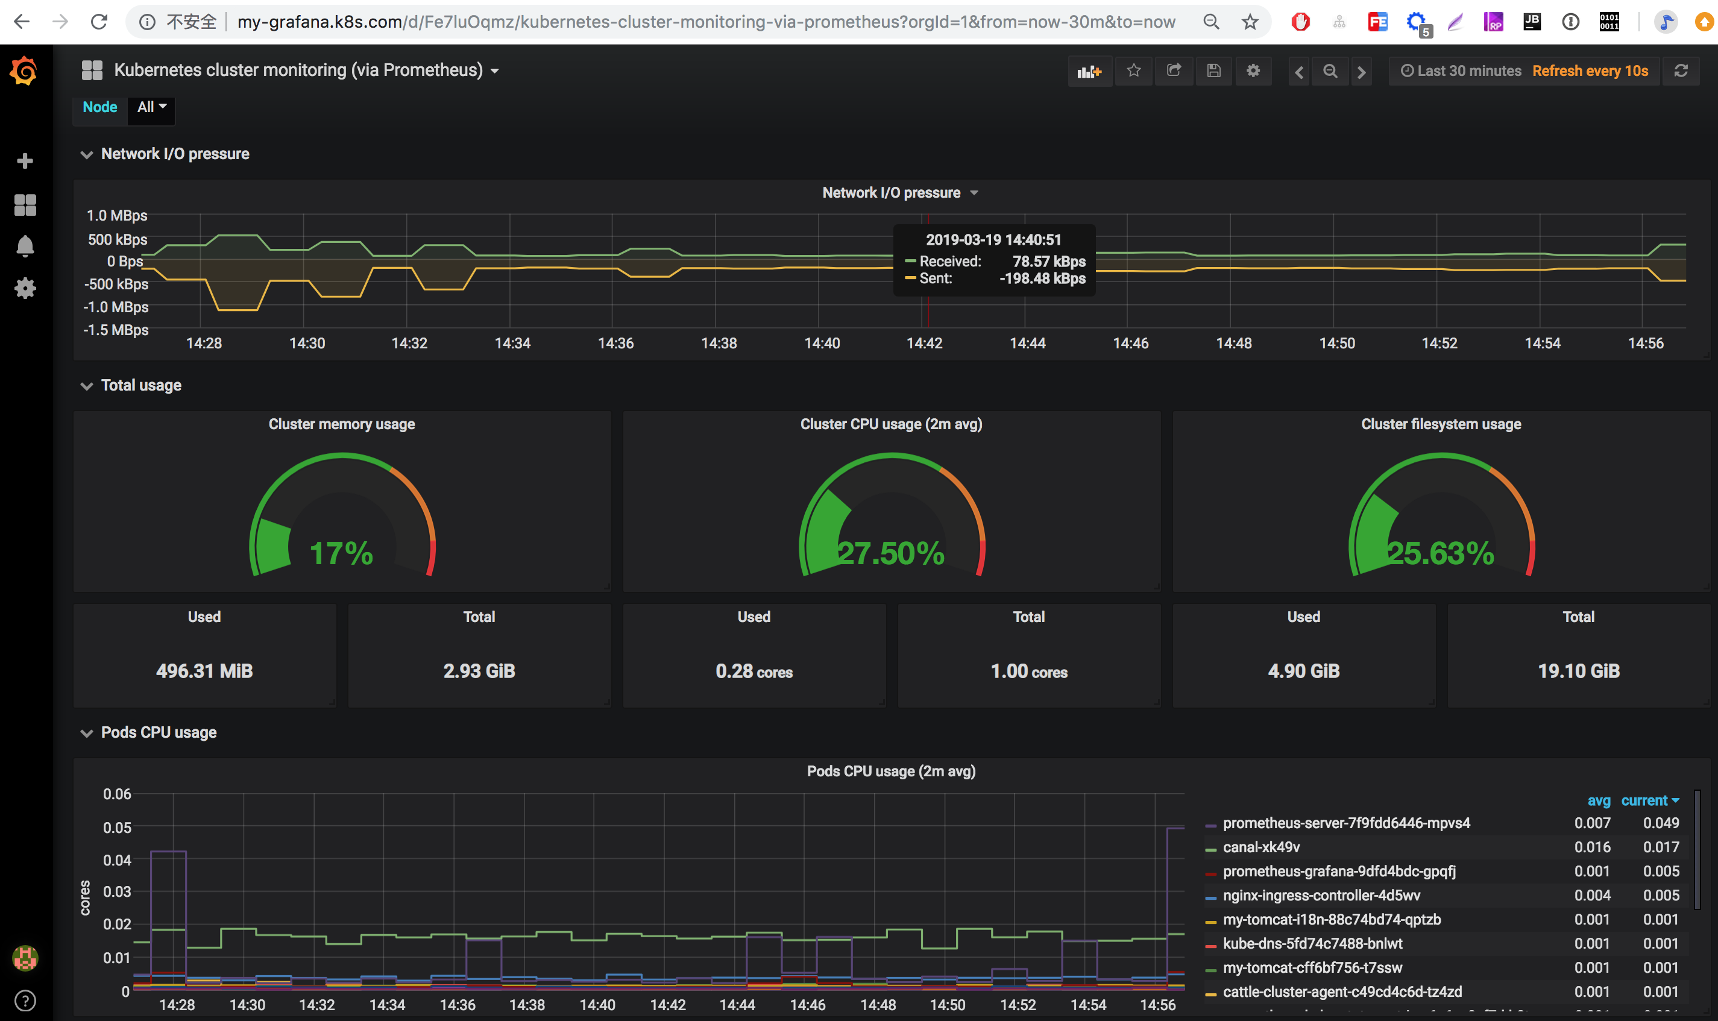1718x1021 pixels.
Task: Click the zoom/search icon in toolbar
Action: click(1330, 71)
